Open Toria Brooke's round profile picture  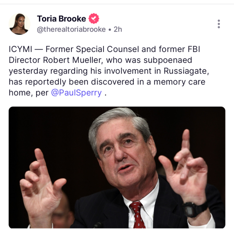pyautogui.click(x=19, y=24)
